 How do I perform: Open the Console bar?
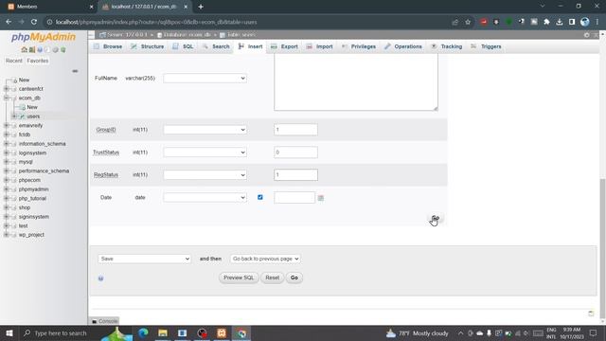(x=105, y=321)
